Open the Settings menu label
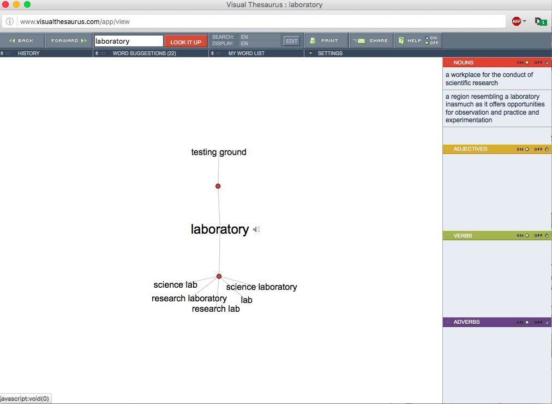Screen dimensions: 552x404 pyautogui.click(x=330, y=54)
